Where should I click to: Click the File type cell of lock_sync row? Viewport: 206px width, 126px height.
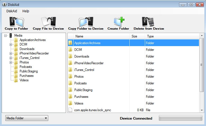coord(148,110)
